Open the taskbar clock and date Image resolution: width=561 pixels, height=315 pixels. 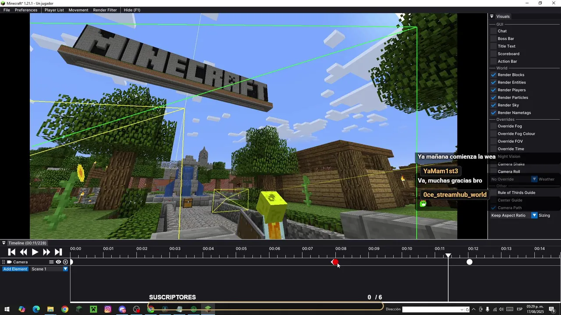click(535, 309)
